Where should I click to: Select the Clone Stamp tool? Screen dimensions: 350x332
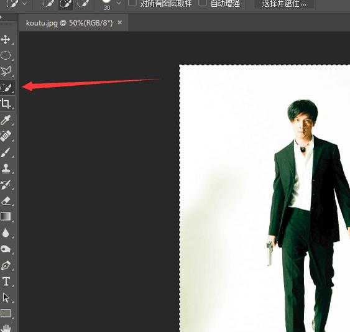pos(6,168)
